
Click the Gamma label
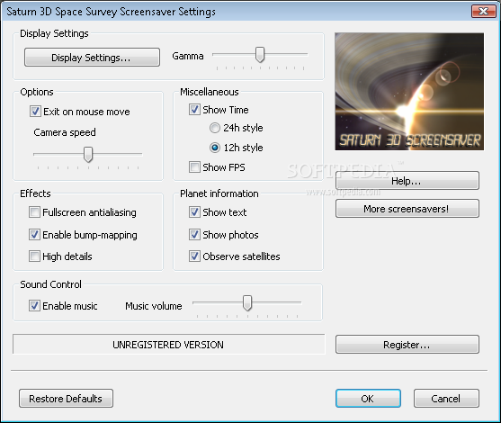[188, 56]
